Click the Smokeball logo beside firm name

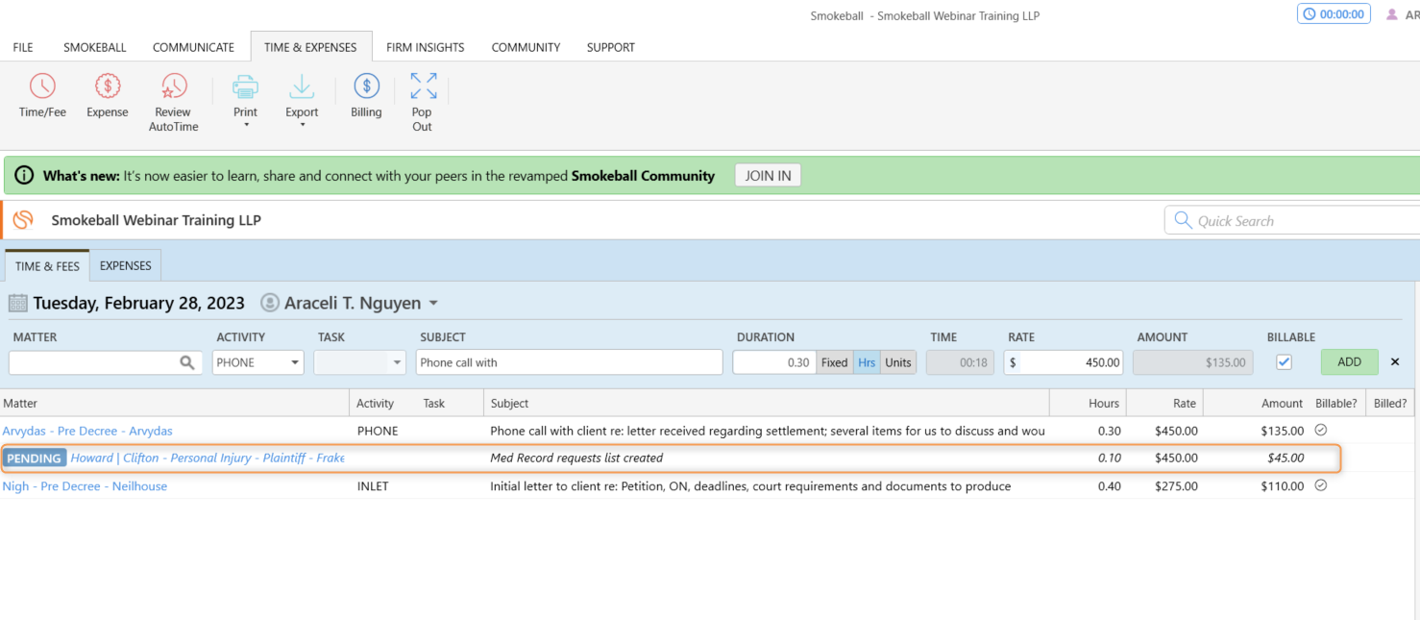click(x=23, y=220)
